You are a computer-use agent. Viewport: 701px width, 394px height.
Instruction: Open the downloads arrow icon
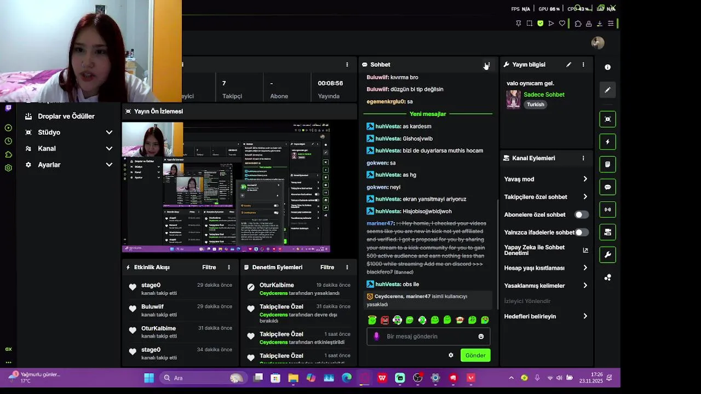click(x=600, y=24)
